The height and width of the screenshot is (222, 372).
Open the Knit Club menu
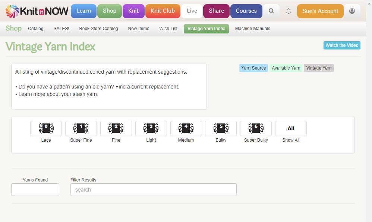[163, 11]
